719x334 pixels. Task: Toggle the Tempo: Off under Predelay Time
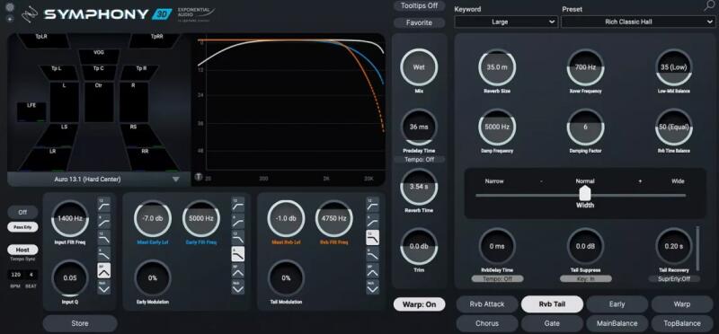(419, 160)
